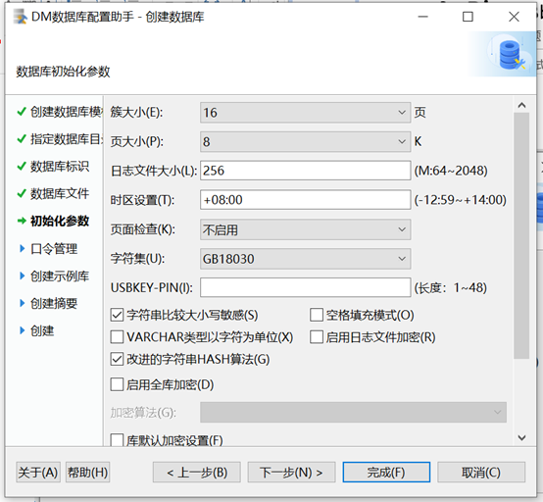Click the 时区设置 input field
The image size is (543, 502).
coord(305,200)
